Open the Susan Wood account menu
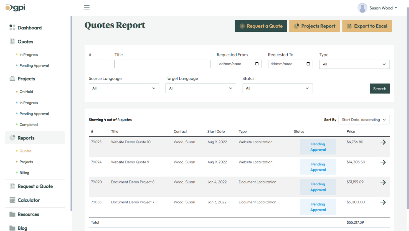 (377, 8)
